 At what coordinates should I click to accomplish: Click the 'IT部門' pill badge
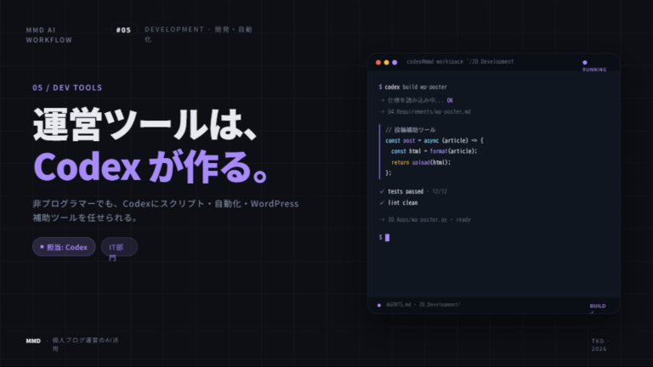[x=119, y=247]
